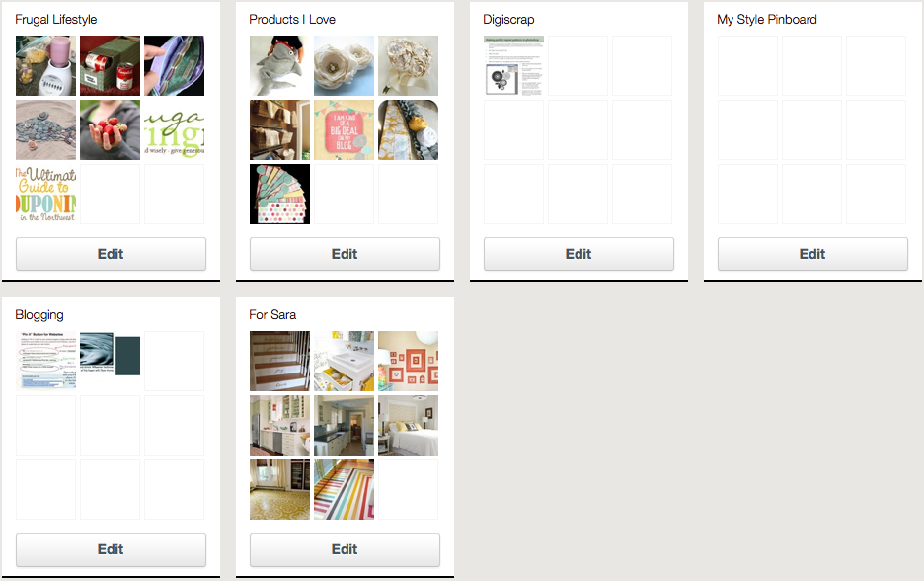Open the Blogging board title
Screen dimensions: 924x581
tap(39, 315)
